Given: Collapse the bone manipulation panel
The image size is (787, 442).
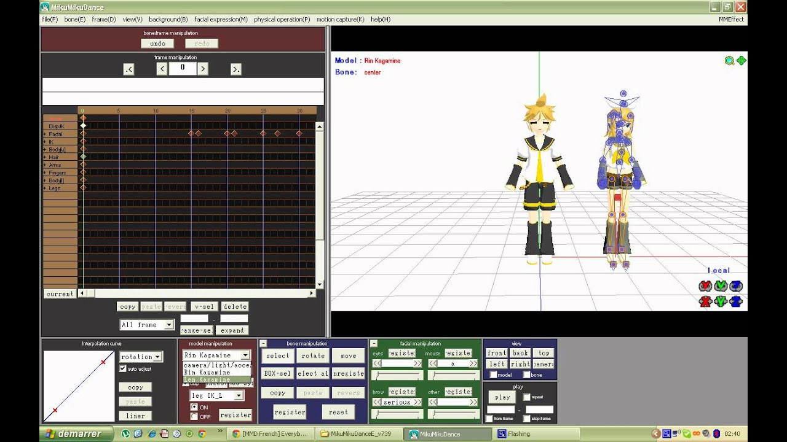Looking at the screenshot, I should click(x=263, y=343).
